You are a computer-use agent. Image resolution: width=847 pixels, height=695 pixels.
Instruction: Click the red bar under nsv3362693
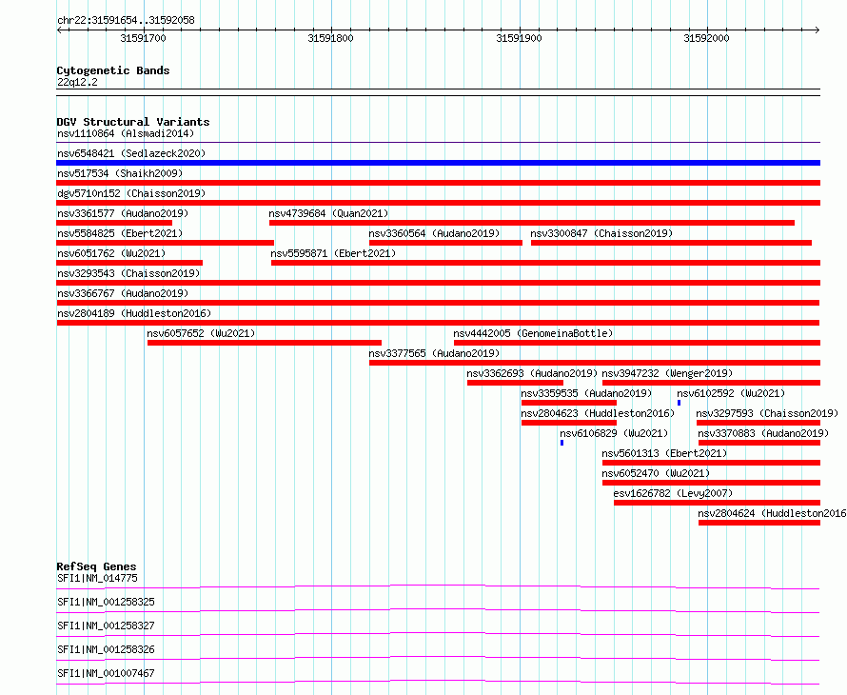coord(515,383)
